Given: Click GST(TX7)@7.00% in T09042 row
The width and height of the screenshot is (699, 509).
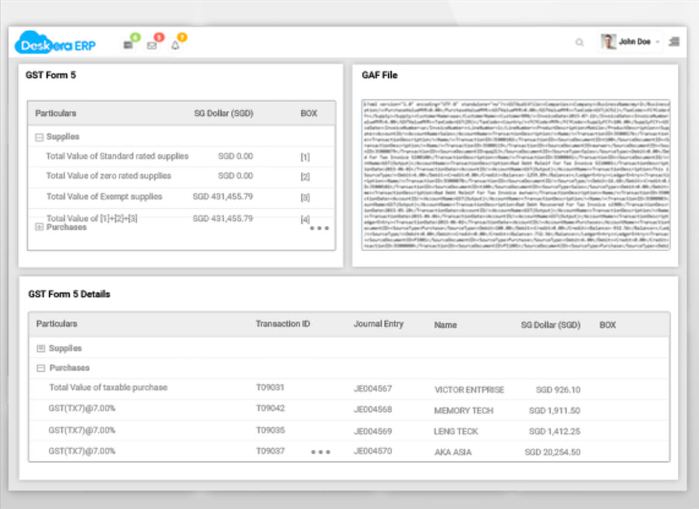Looking at the screenshot, I should [x=81, y=408].
